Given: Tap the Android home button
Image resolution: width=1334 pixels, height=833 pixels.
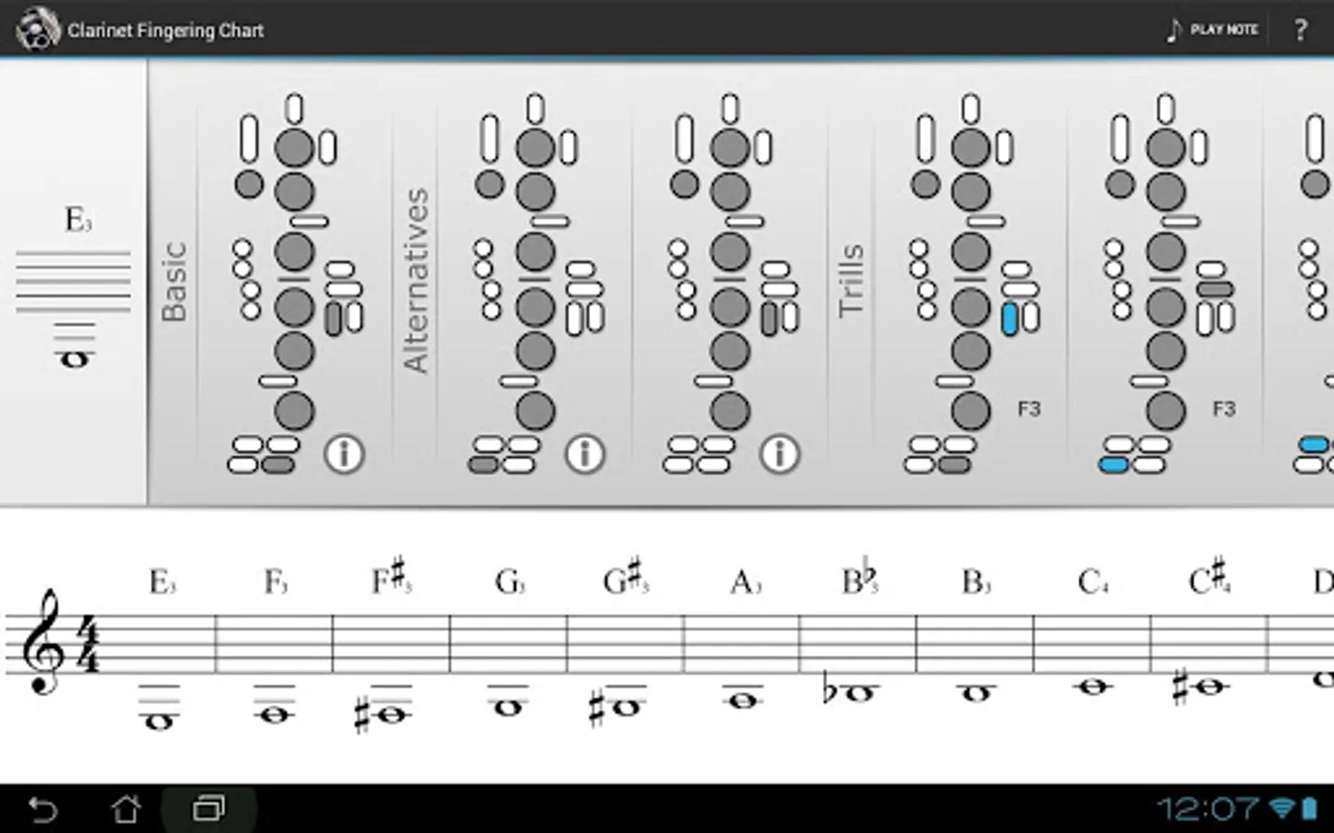Looking at the screenshot, I should click(126, 809).
